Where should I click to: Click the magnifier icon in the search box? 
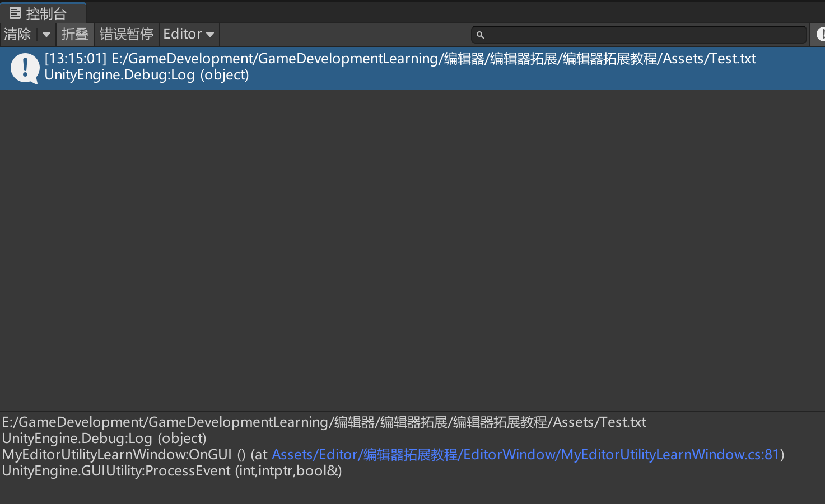coord(480,35)
